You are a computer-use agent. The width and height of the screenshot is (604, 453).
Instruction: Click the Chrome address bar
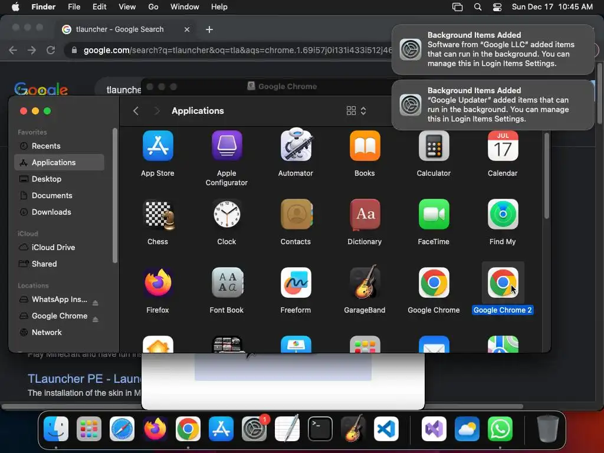pos(229,50)
